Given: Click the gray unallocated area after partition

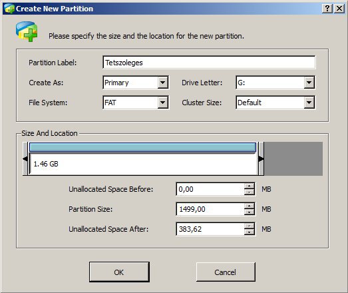Looking at the screenshot, I should pyautogui.click(x=293, y=159).
